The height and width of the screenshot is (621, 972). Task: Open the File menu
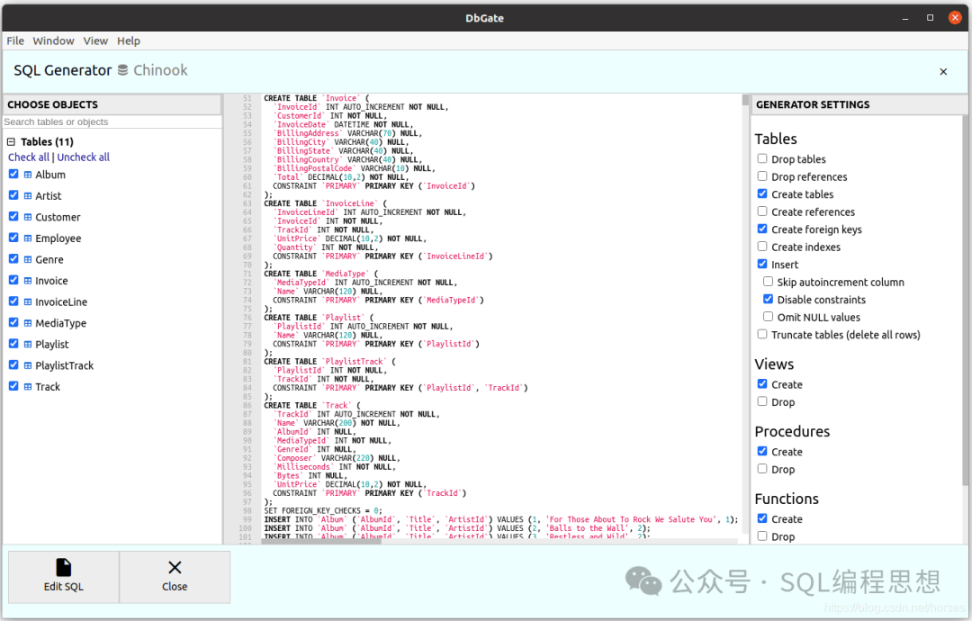click(15, 40)
